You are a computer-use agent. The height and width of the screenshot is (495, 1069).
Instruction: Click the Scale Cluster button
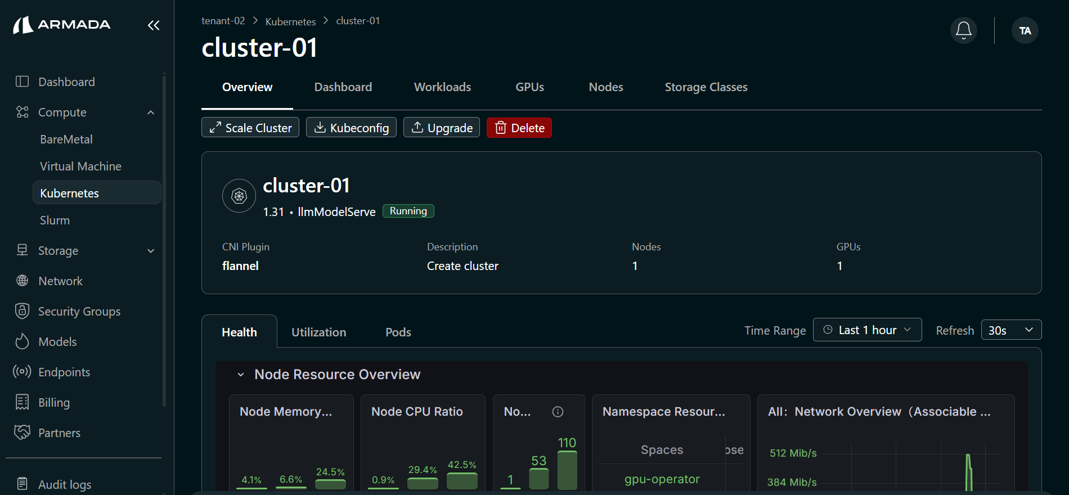pyautogui.click(x=250, y=128)
